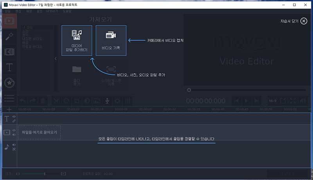Mute the audio track speaker toggle
The height and width of the screenshot is (180, 313).
(14, 145)
